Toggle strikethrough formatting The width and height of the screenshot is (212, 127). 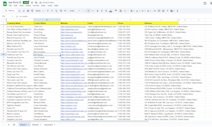(106, 11)
